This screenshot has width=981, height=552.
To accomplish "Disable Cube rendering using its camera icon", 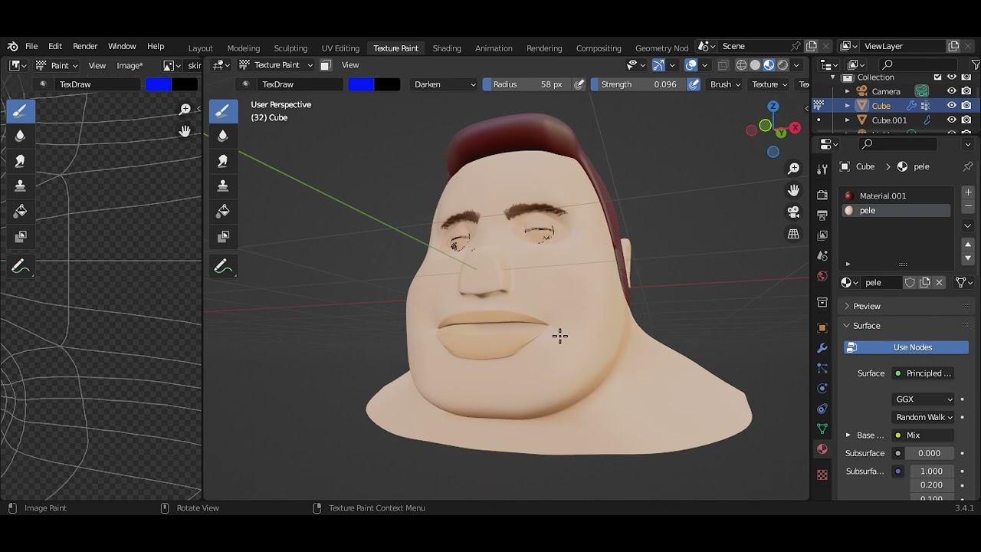I will coord(966,106).
